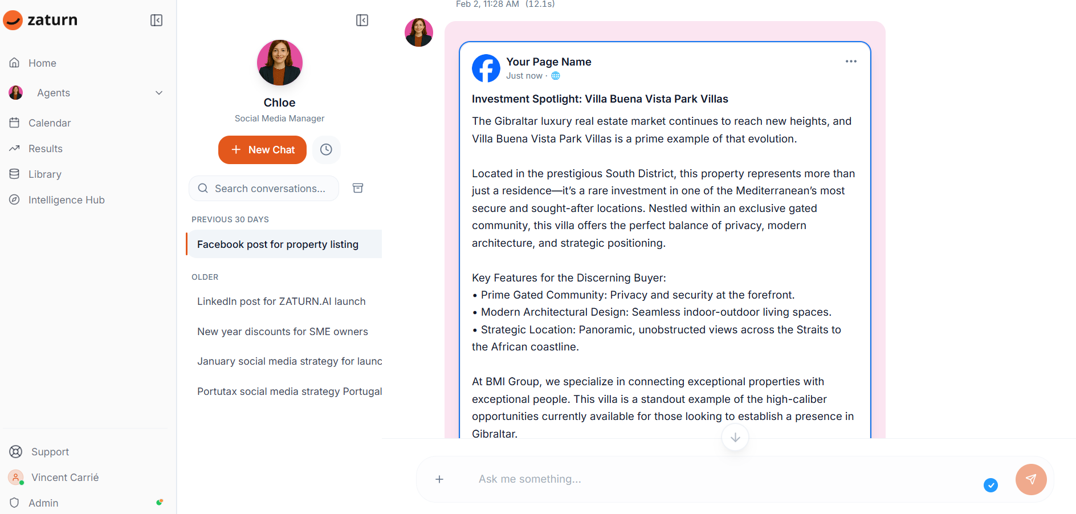
Task: Open the post options via three-dot menu
Action: 851,61
